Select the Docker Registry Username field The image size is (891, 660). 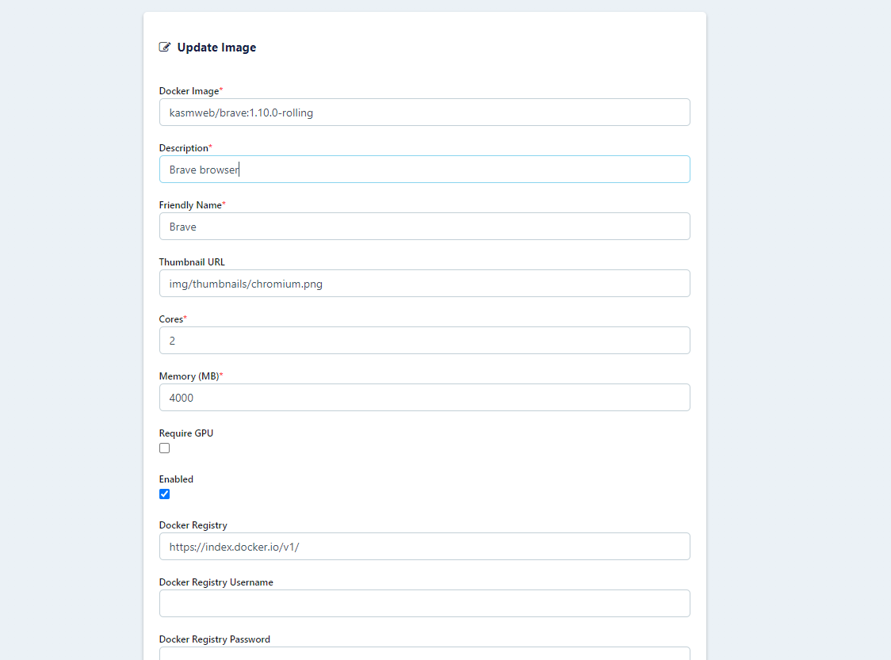tap(424, 603)
